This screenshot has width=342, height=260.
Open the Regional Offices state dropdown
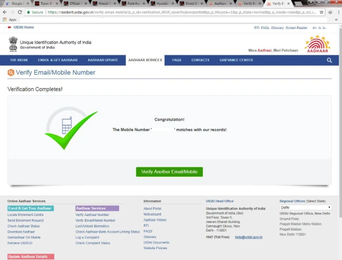point(305,207)
